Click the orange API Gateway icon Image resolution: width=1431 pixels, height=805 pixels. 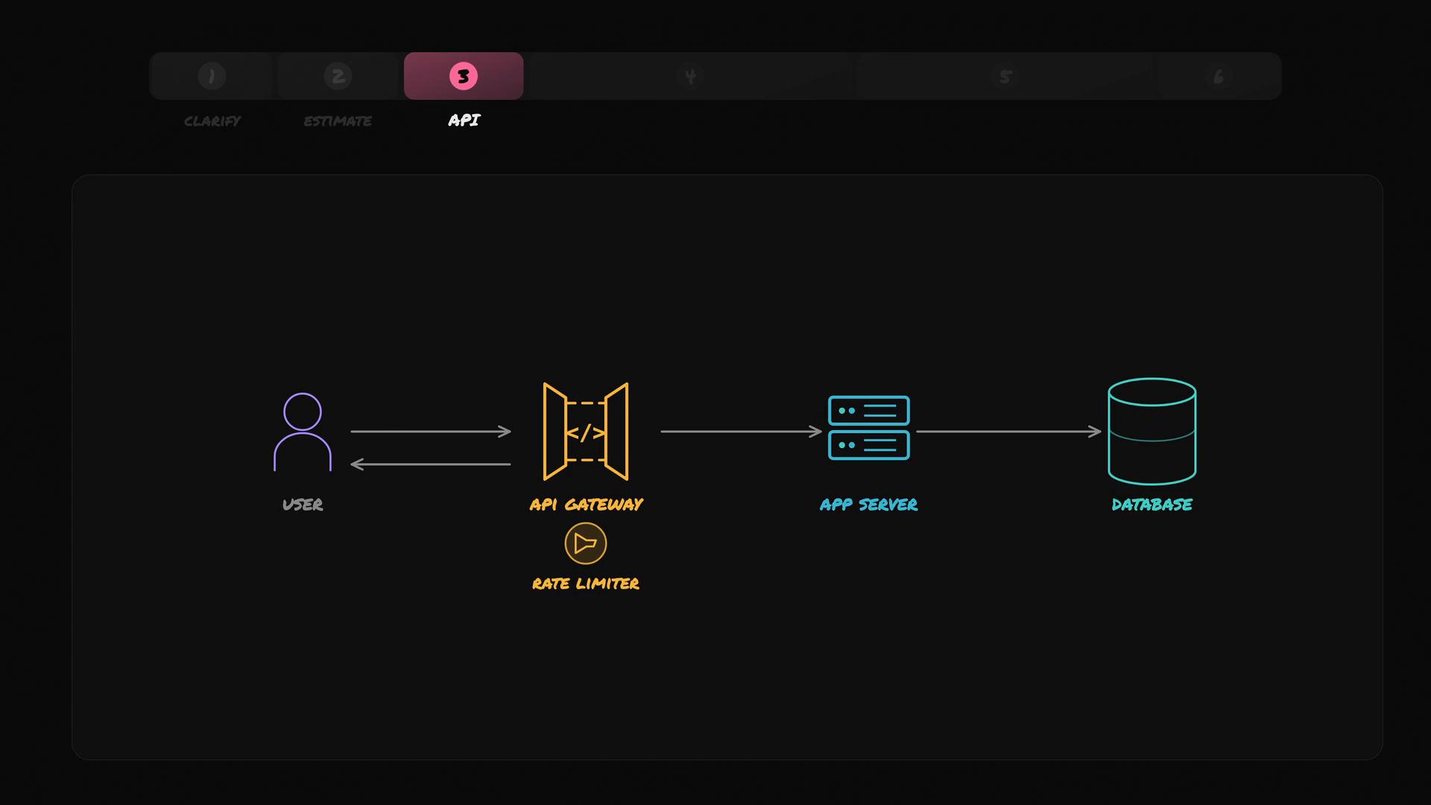[586, 432]
